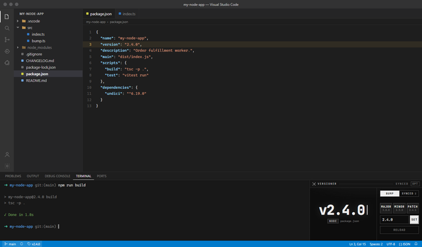The image size is (422, 247).
Task: Click package.json in the breadcrumb
Action: tap(119, 22)
